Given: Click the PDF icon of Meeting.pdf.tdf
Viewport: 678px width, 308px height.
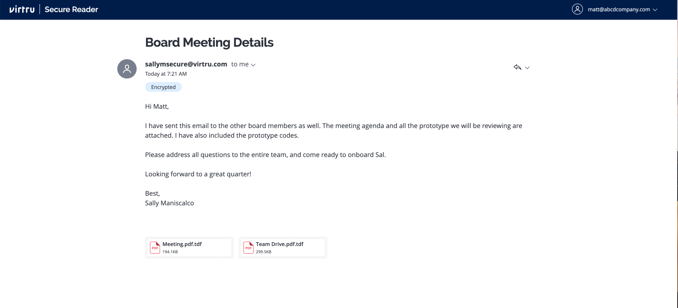Looking at the screenshot, I should 155,248.
